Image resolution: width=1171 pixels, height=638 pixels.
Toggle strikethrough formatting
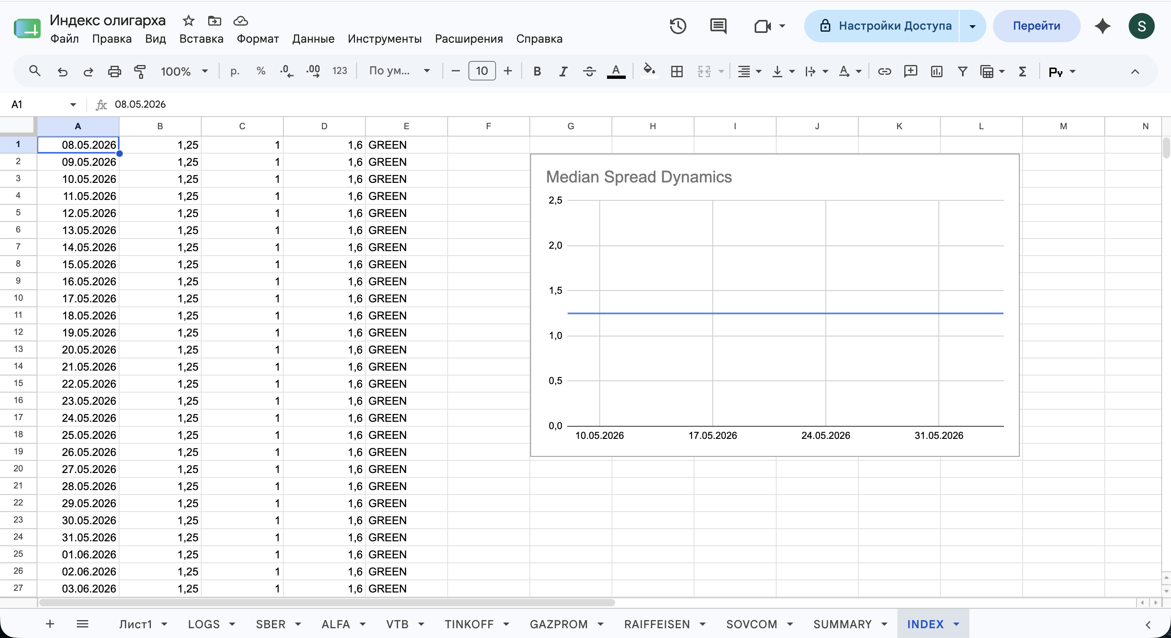tap(589, 71)
